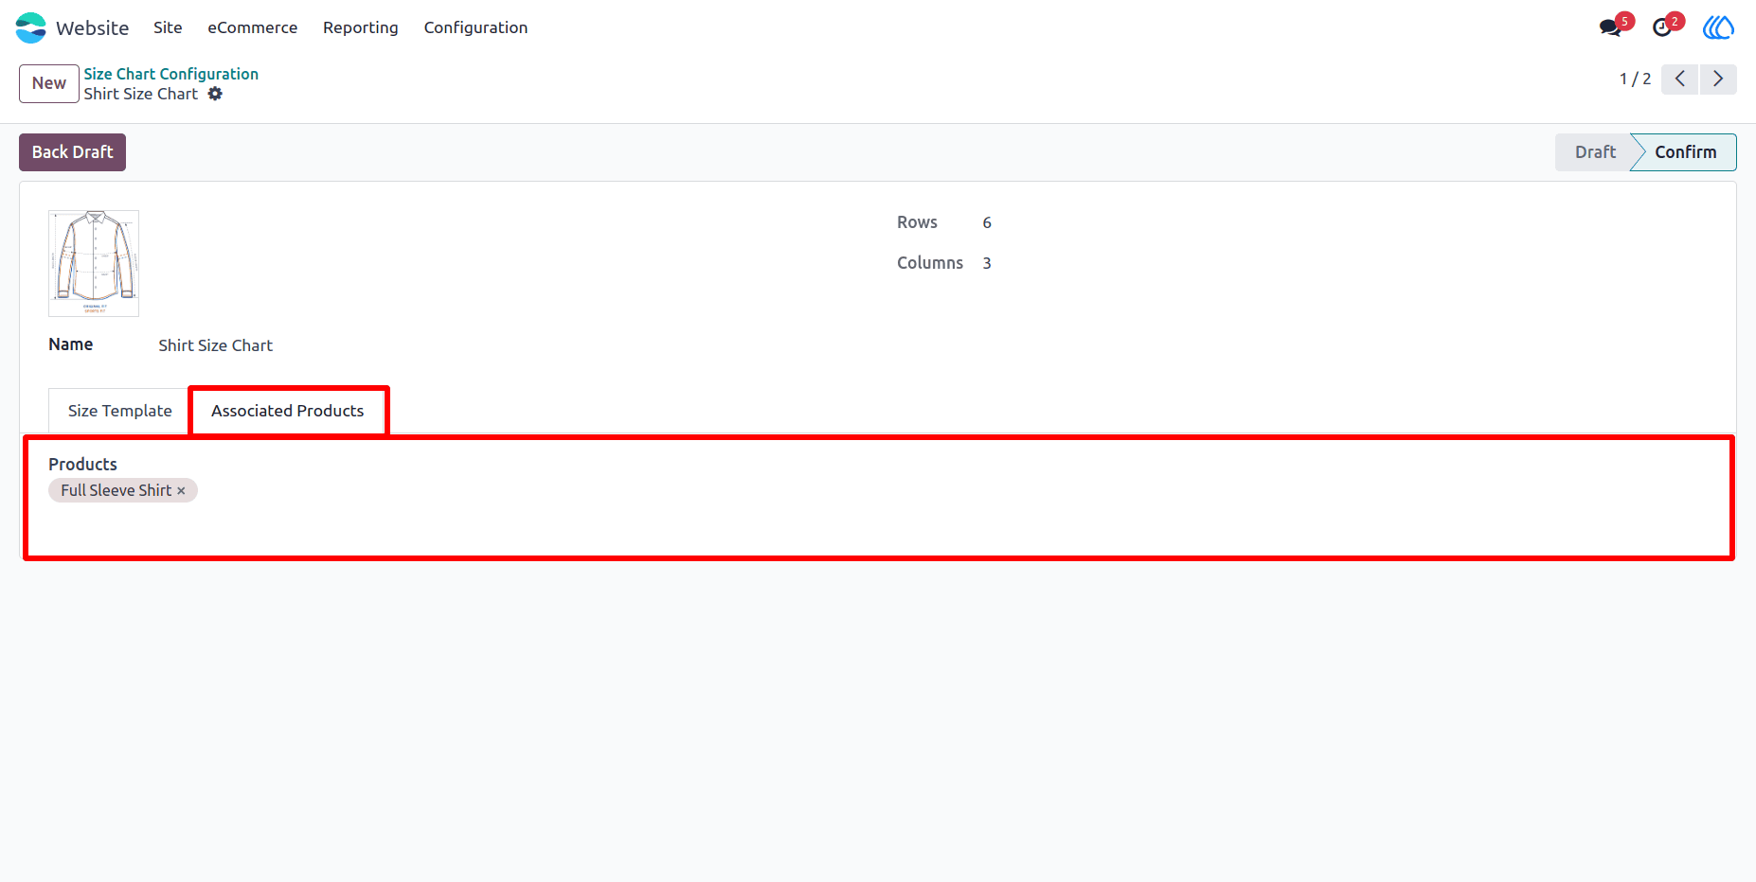Open the activities clock icon
Screen dimensions: 1756x882
tap(1662, 27)
